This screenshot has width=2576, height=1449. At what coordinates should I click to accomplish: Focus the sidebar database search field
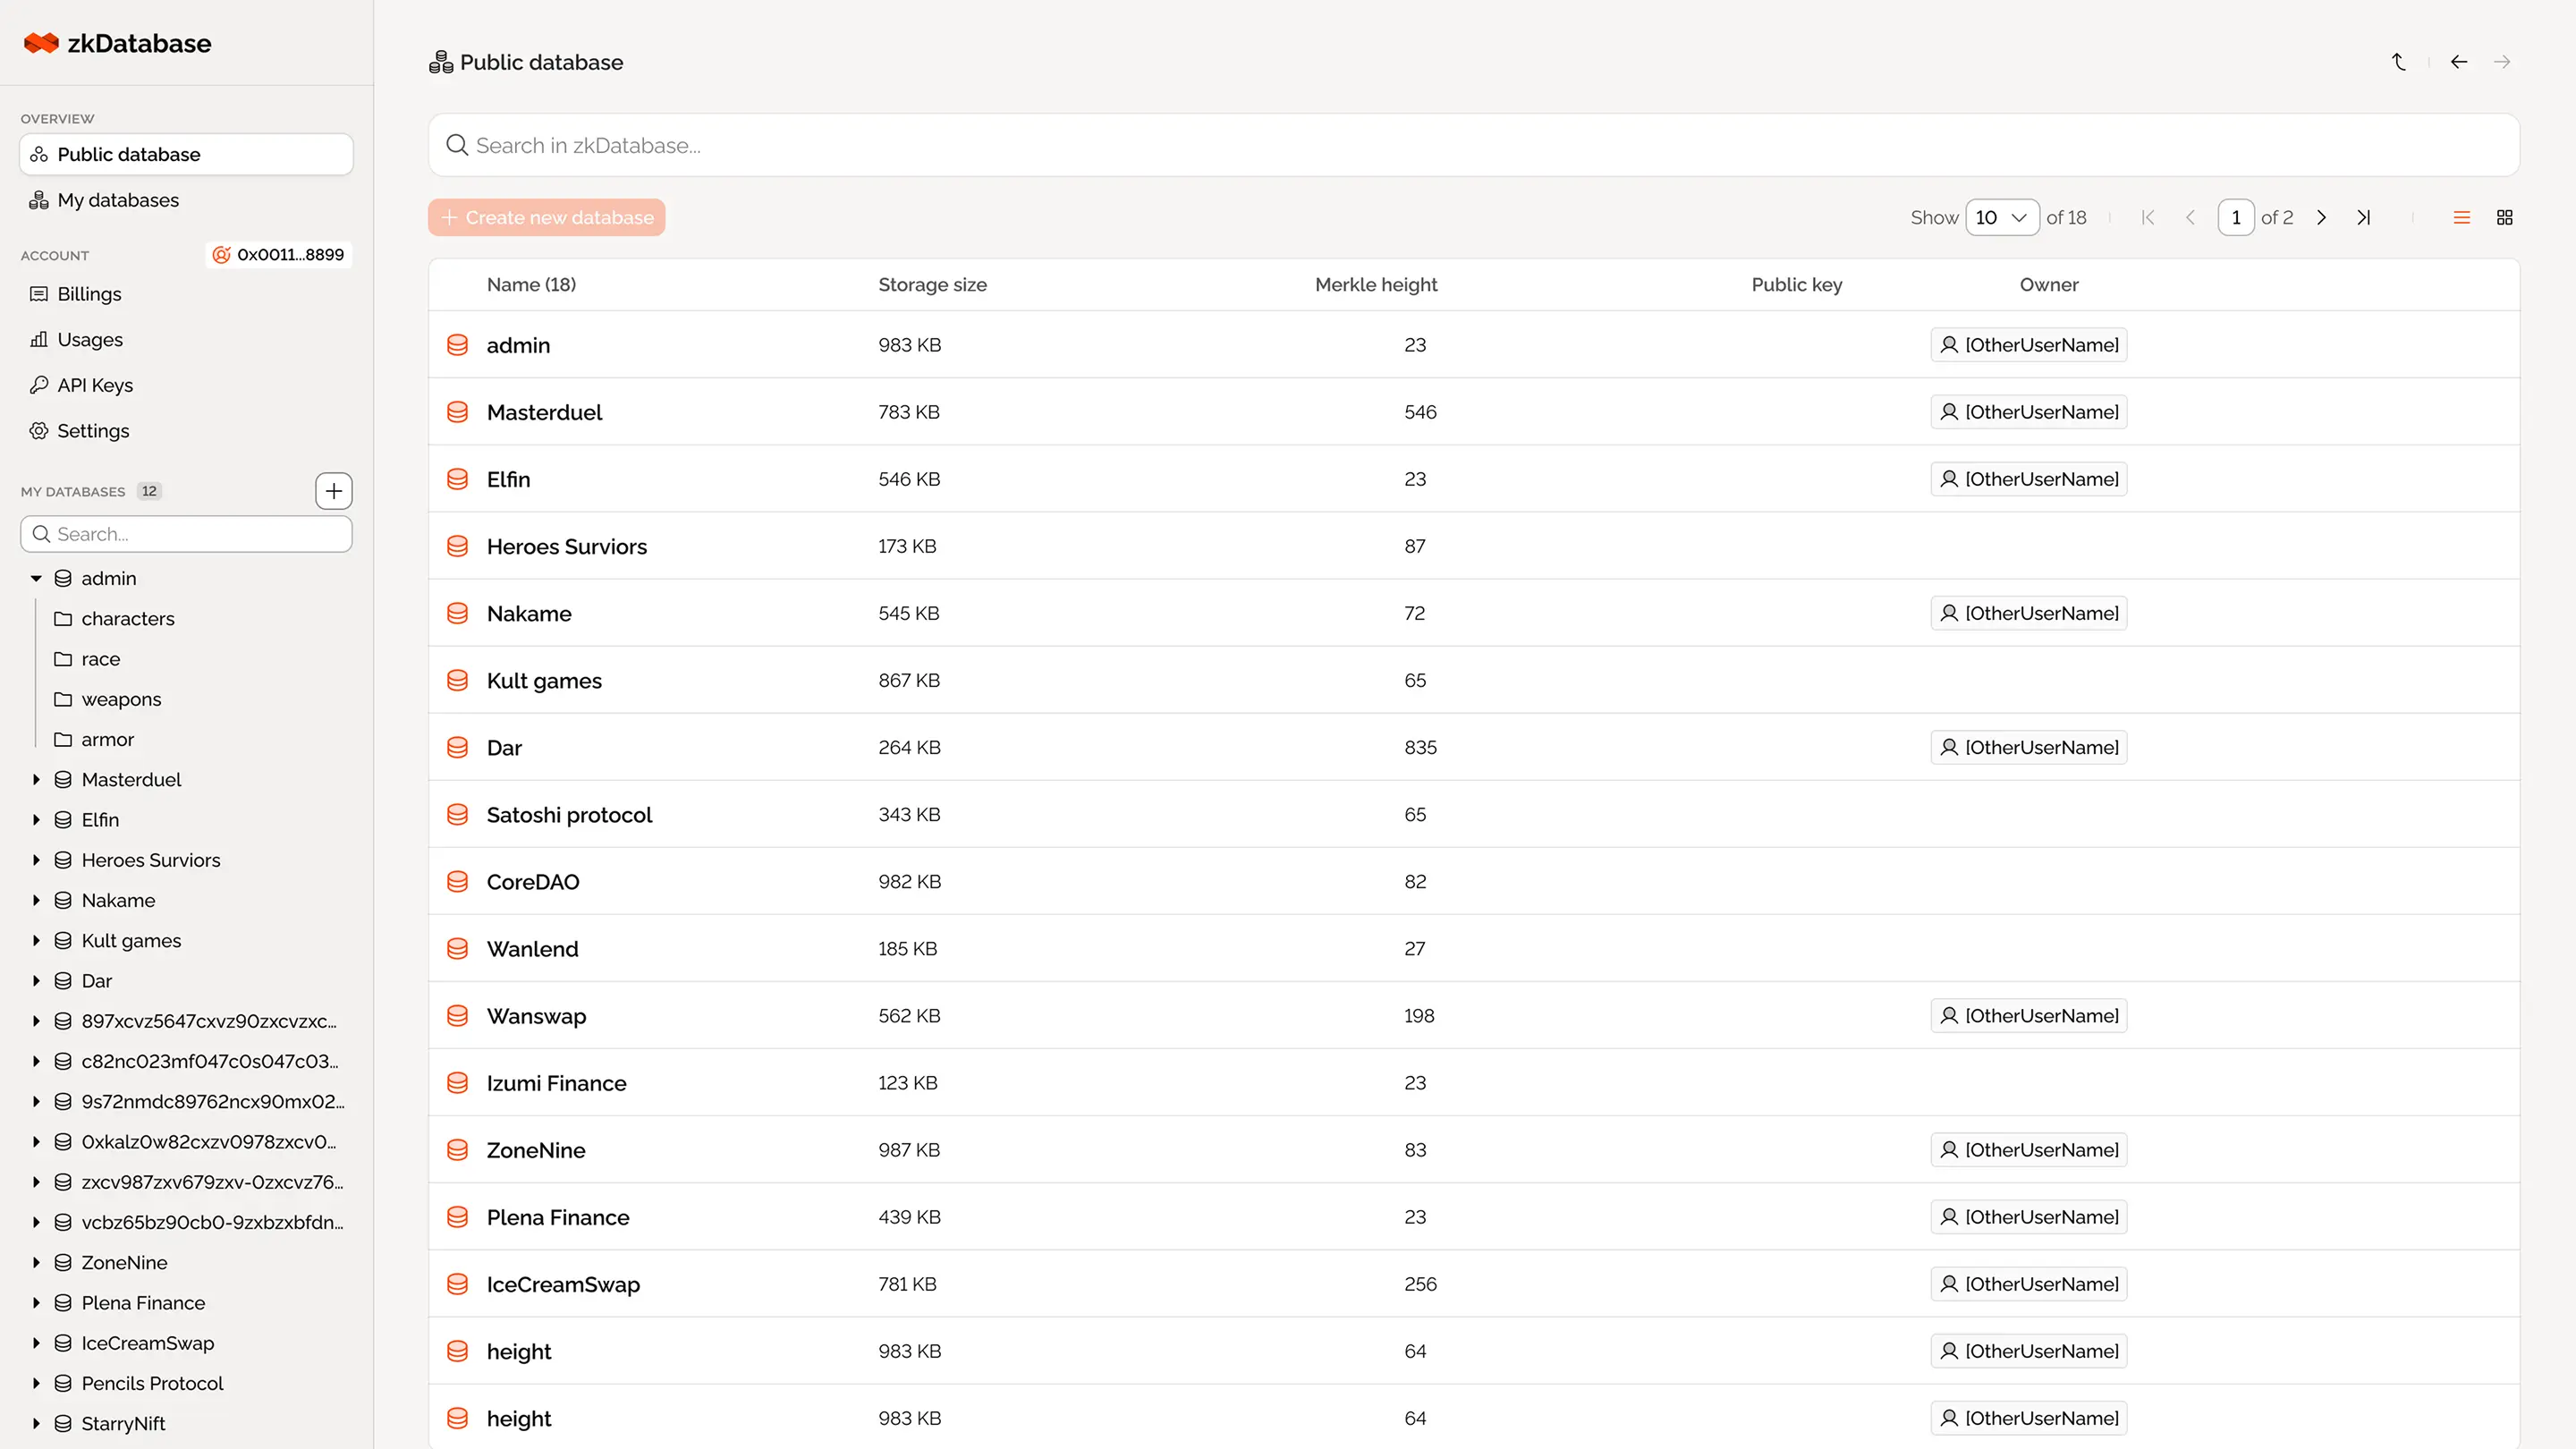[186, 534]
